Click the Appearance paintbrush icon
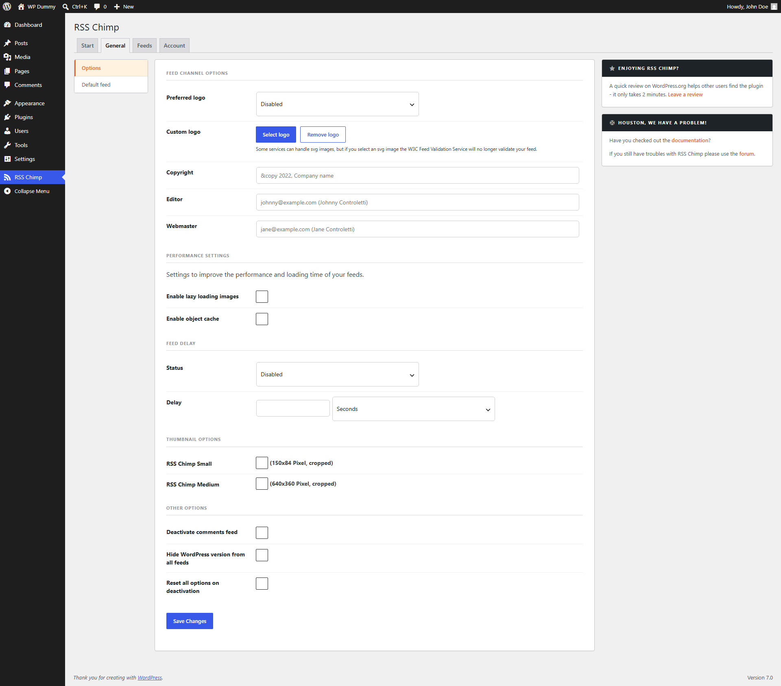 [x=7, y=103]
